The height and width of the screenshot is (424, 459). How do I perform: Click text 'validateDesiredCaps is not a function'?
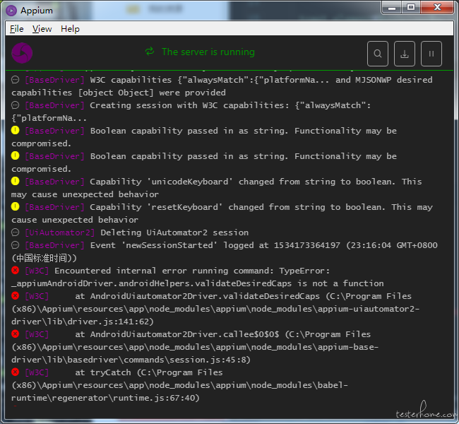point(290,283)
